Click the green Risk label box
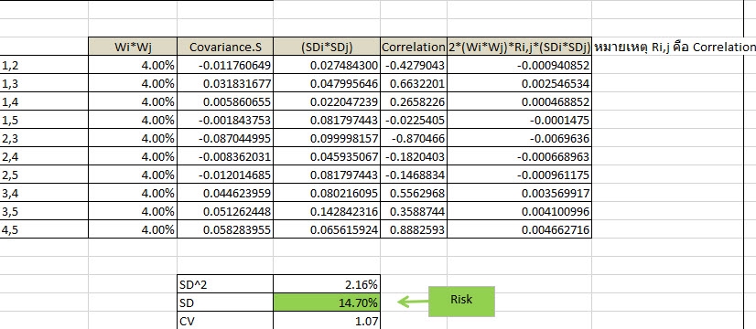This screenshot has width=756, height=329. point(461,301)
